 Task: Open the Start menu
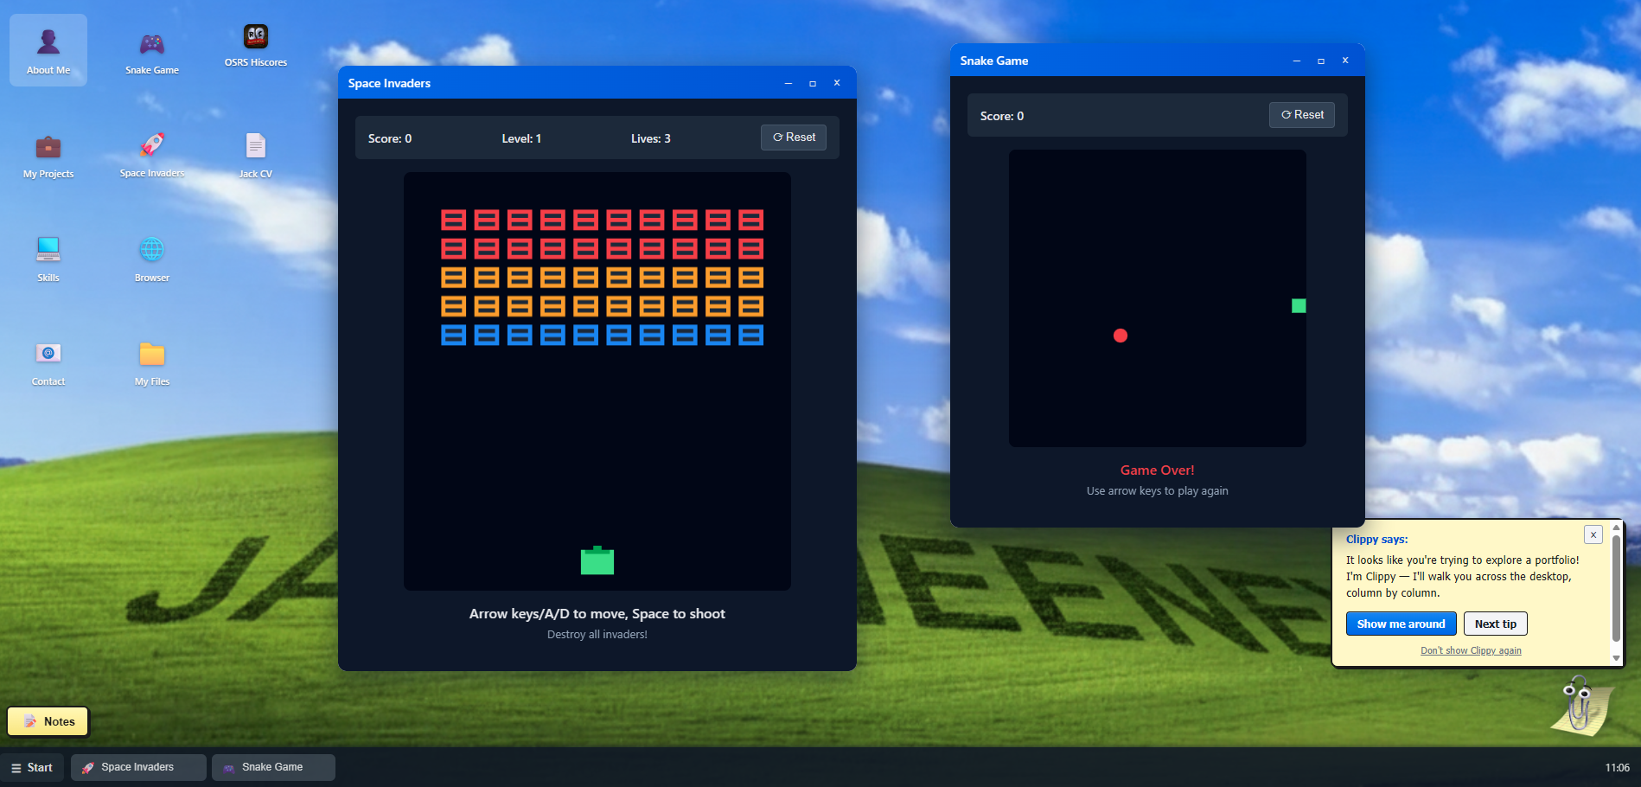32,767
